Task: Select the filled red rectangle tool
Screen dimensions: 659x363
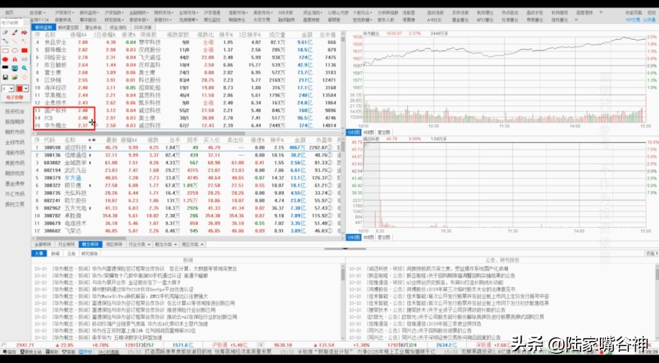Action: [x=24, y=51]
